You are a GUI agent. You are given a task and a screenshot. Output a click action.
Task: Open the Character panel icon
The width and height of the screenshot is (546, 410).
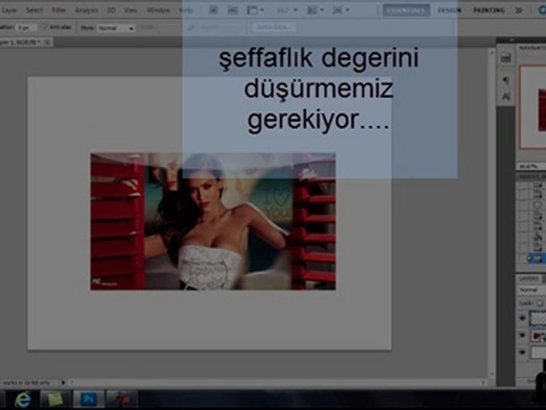(506, 96)
